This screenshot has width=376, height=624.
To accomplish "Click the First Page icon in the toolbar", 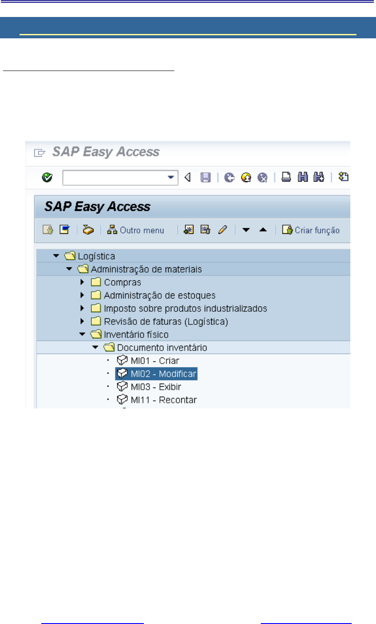I will 344,177.
